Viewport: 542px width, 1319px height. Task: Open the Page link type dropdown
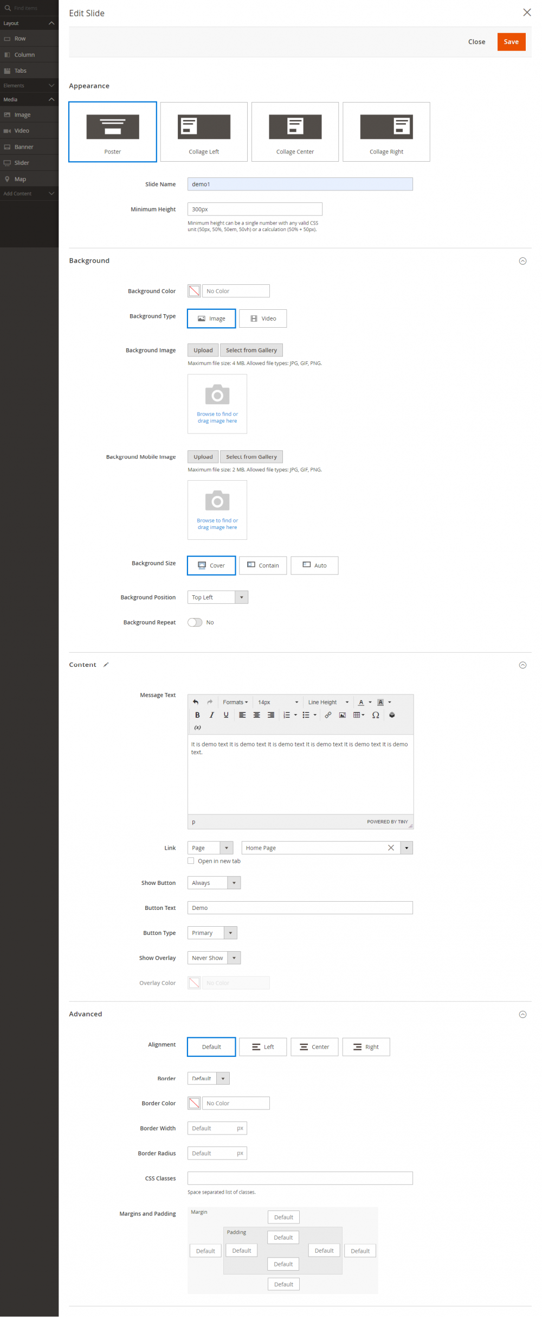tap(210, 848)
